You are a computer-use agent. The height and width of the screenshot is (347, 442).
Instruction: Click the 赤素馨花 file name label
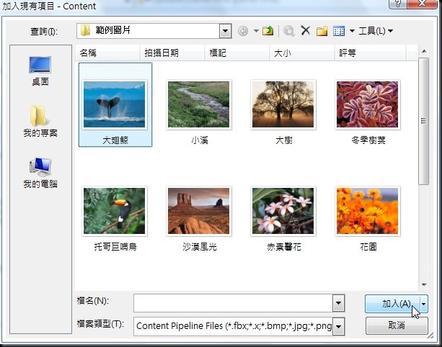pyautogui.click(x=284, y=247)
